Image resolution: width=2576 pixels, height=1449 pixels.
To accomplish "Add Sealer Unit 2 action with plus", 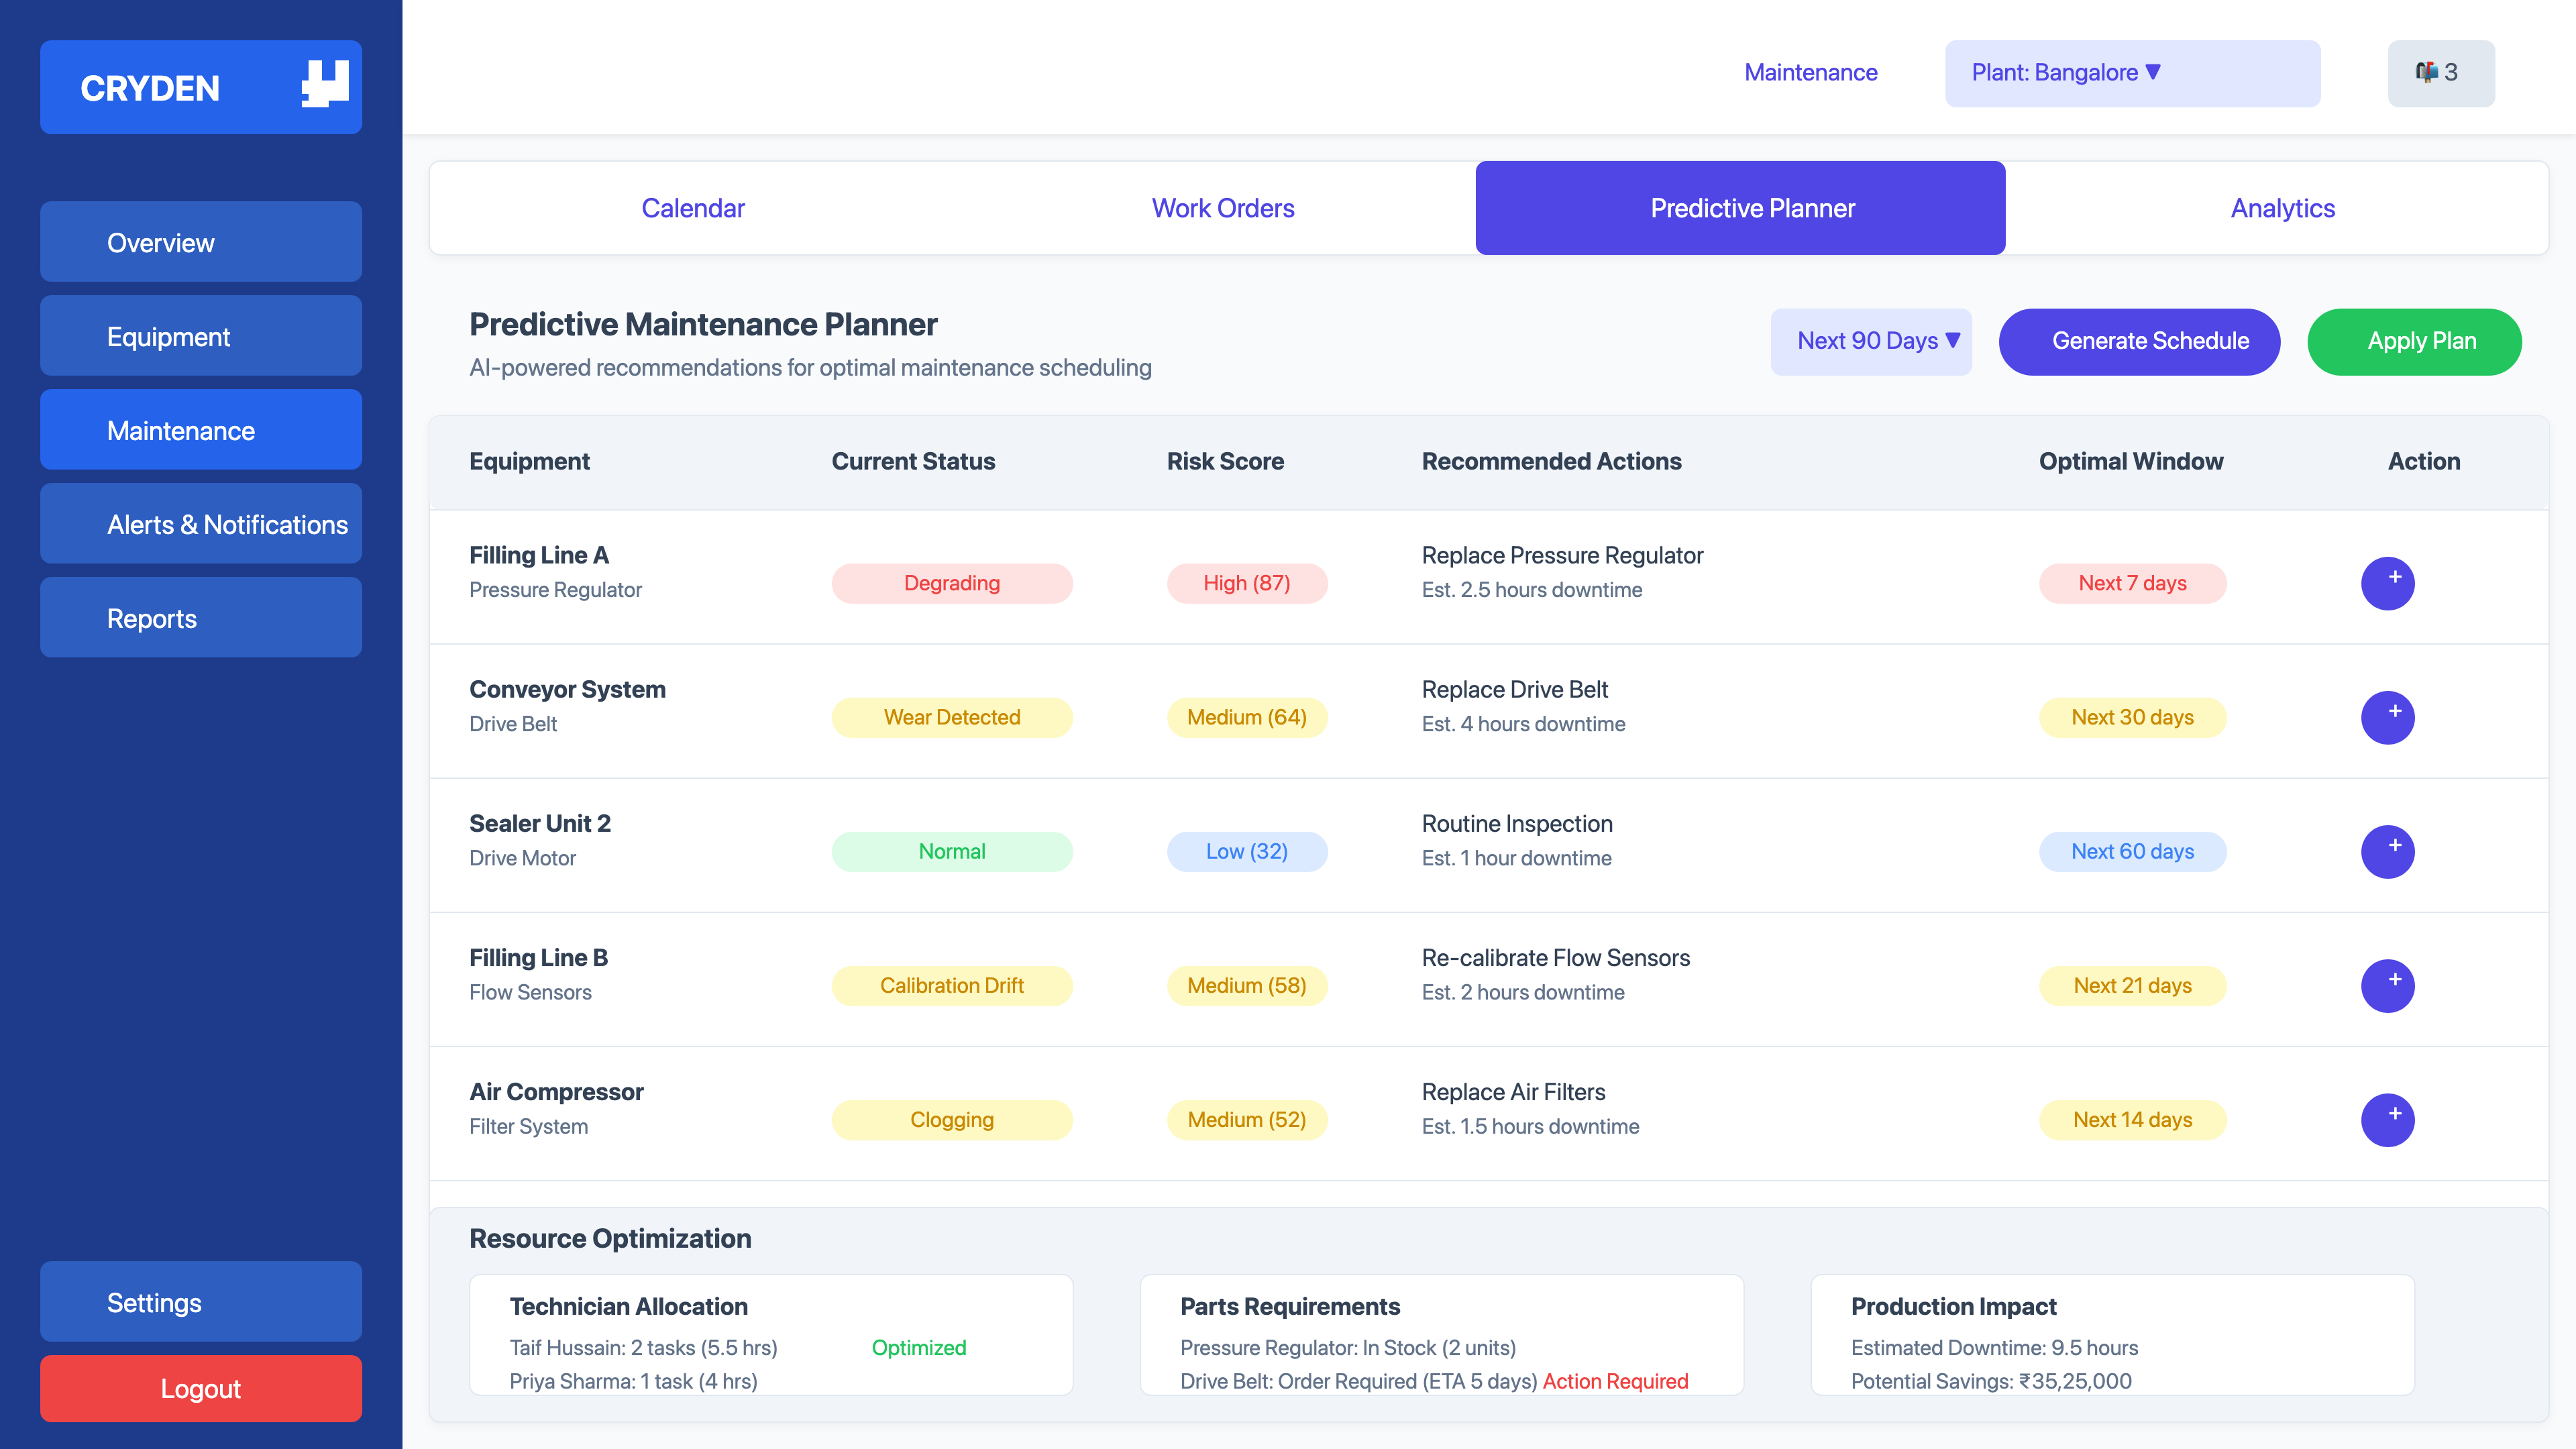I will pos(2387,851).
